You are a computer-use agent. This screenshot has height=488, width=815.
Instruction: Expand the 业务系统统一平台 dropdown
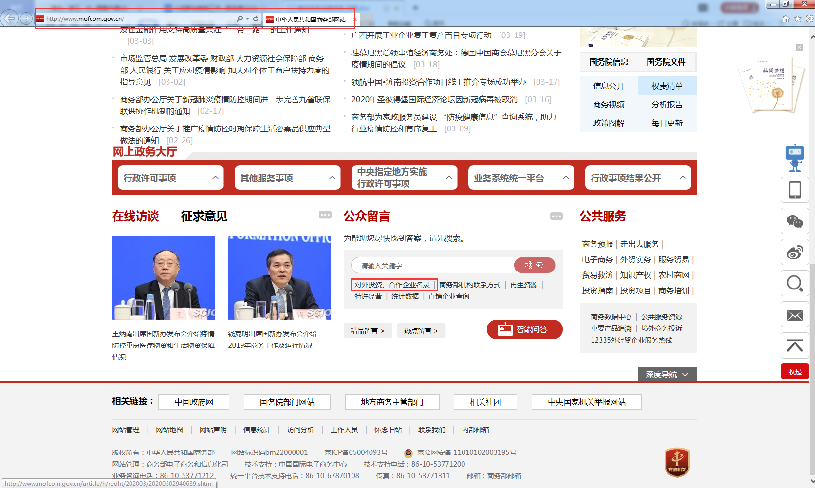click(x=521, y=178)
